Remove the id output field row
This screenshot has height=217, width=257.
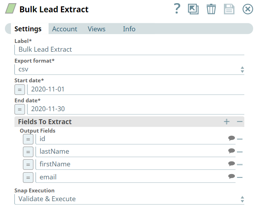[240, 139]
